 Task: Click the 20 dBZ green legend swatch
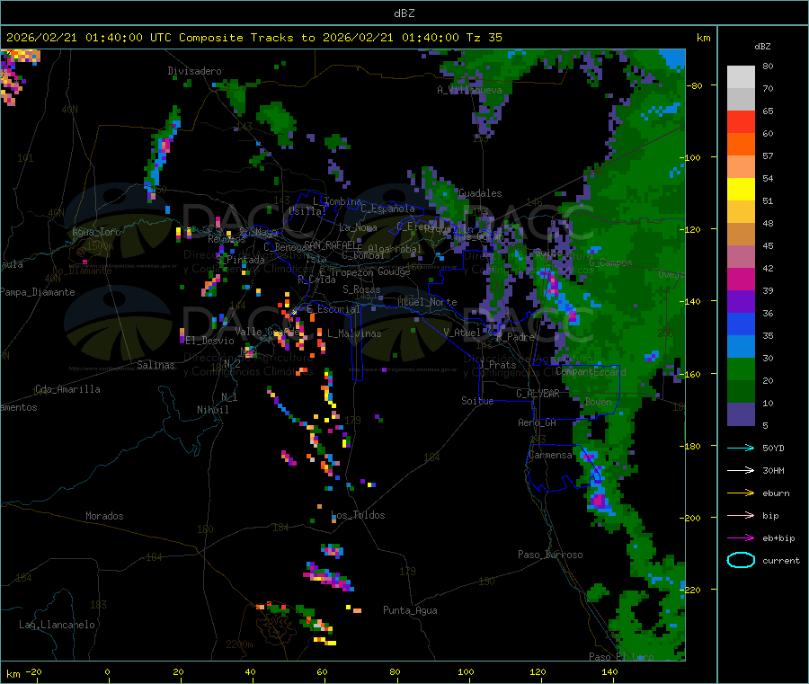741,392
